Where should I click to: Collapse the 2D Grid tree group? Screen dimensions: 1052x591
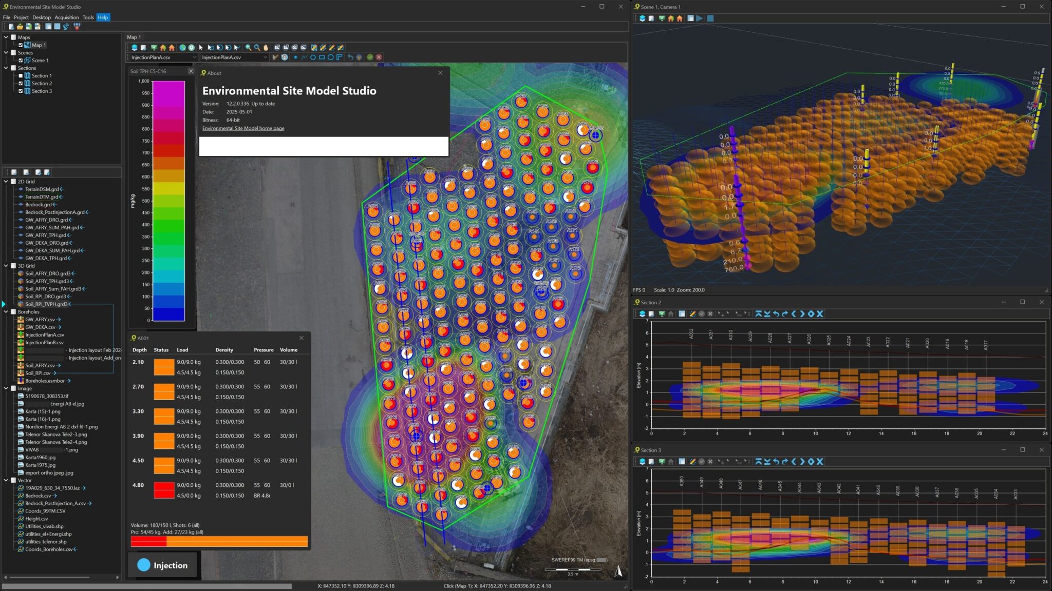click(6, 182)
